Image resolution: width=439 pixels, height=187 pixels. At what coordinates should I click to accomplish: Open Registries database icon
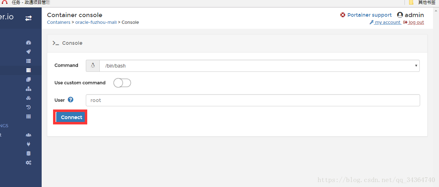pyautogui.click(x=28, y=154)
